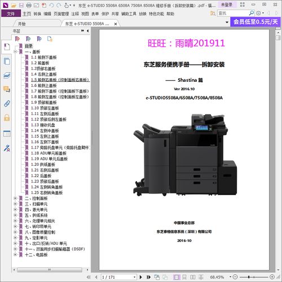Click the hand-stamp tool icon in title bar

pyautogui.click(x=67, y=5)
